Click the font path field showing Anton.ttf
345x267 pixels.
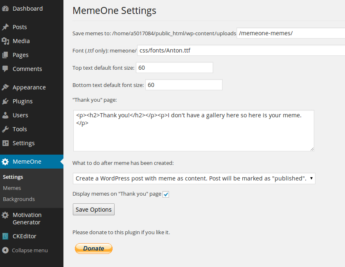point(241,50)
